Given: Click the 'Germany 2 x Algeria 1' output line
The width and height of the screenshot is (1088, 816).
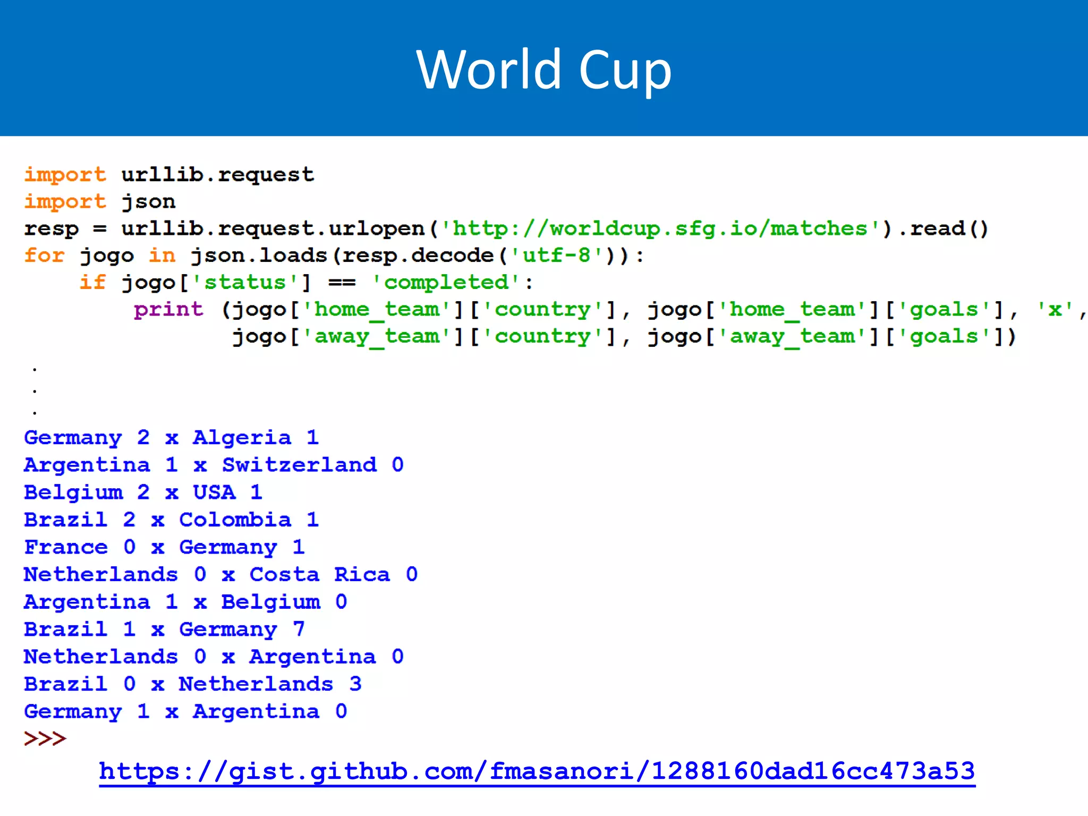Looking at the screenshot, I should 171,438.
